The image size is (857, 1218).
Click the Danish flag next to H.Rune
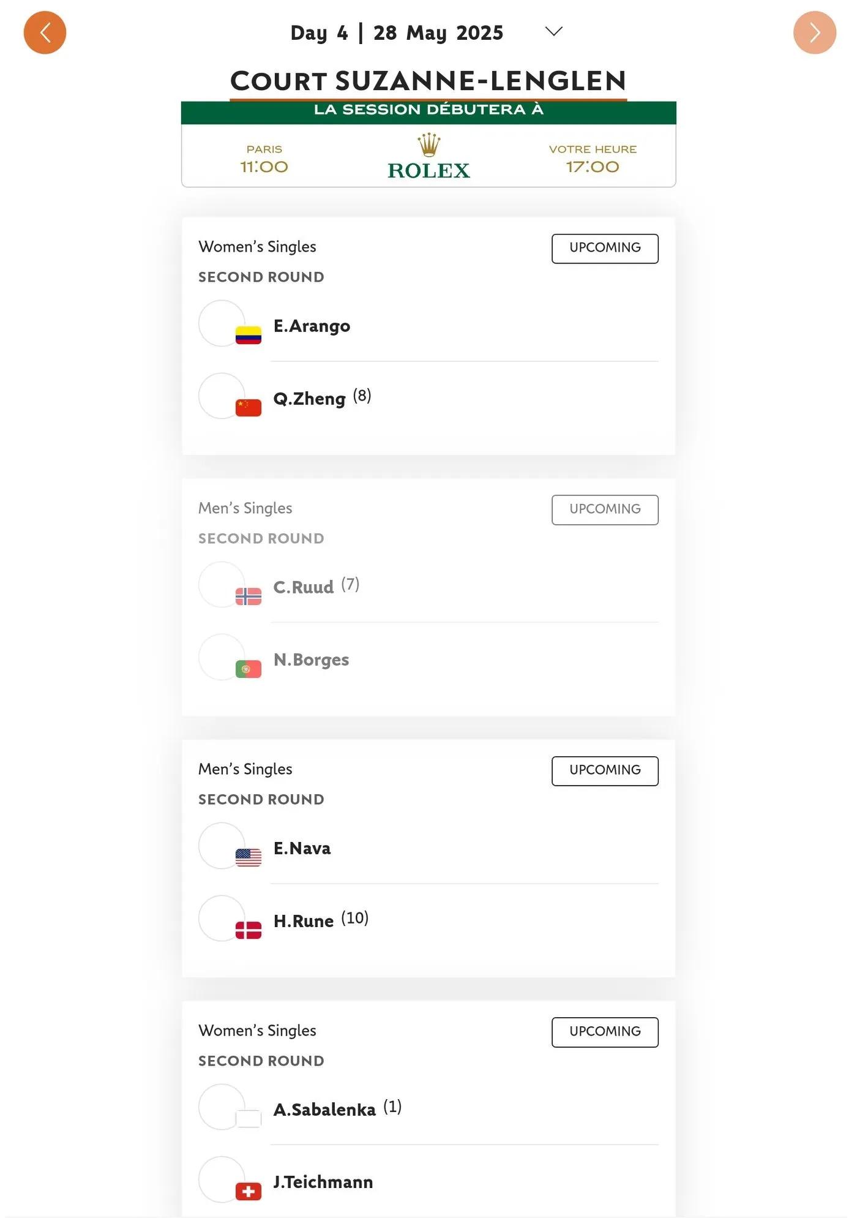coord(249,930)
